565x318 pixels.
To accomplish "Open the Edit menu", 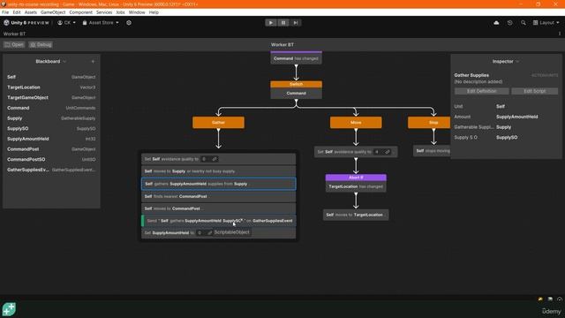I will click(x=17, y=12).
